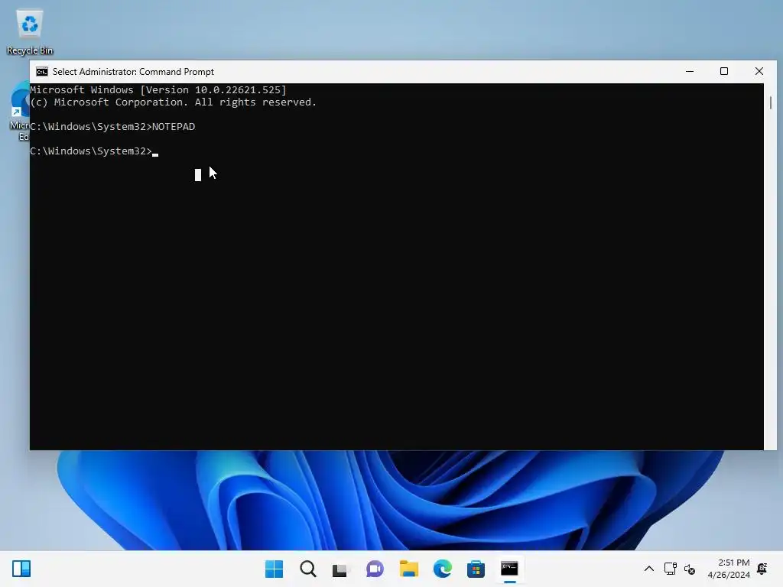Launch Microsoft Edge from taskbar

[x=443, y=569]
